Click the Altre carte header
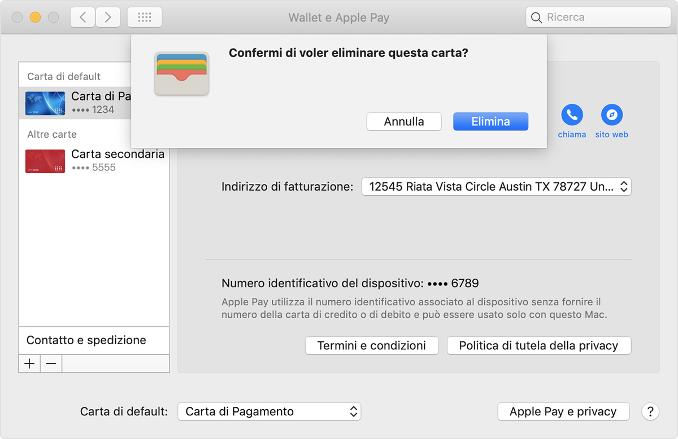The image size is (678, 439). point(52,134)
